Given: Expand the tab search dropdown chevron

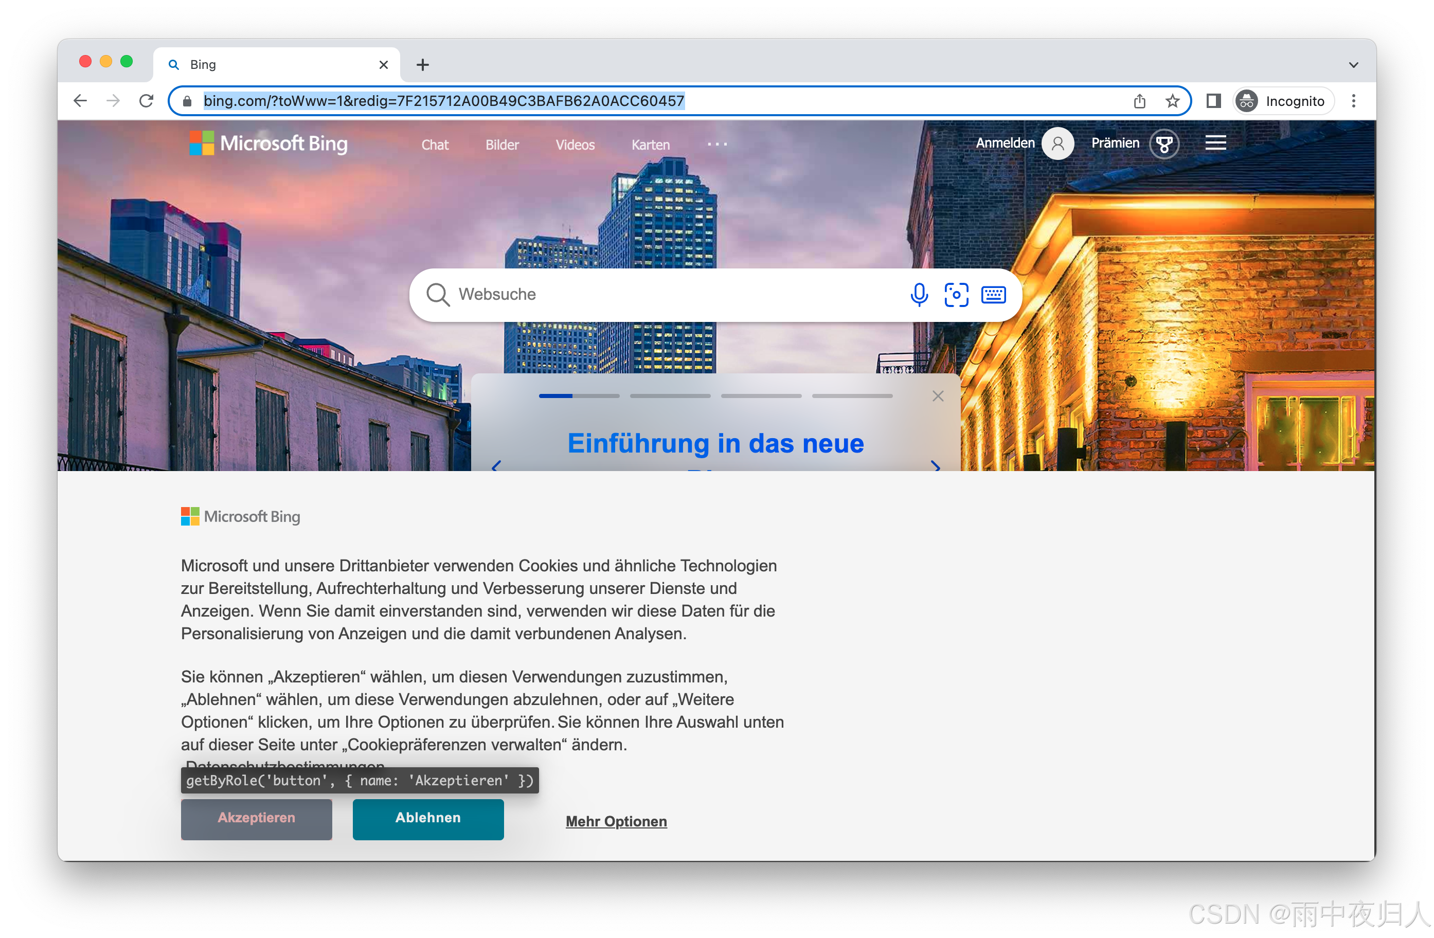Looking at the screenshot, I should (1353, 65).
